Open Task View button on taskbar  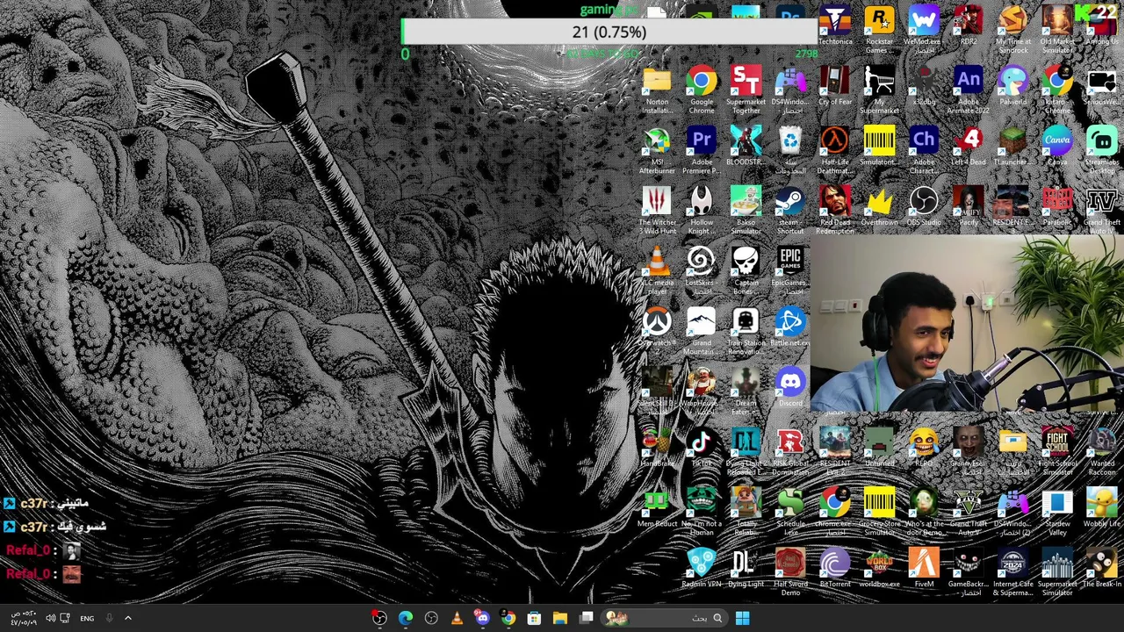tap(586, 618)
